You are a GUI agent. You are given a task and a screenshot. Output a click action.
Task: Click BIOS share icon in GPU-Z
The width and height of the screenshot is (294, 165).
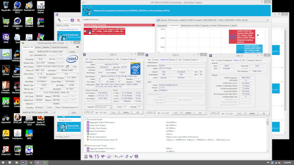(67, 66)
